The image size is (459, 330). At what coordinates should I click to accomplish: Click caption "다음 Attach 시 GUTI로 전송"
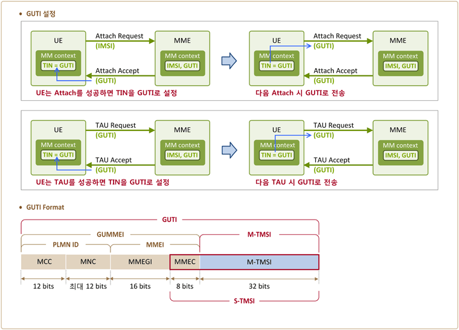pyautogui.click(x=300, y=93)
